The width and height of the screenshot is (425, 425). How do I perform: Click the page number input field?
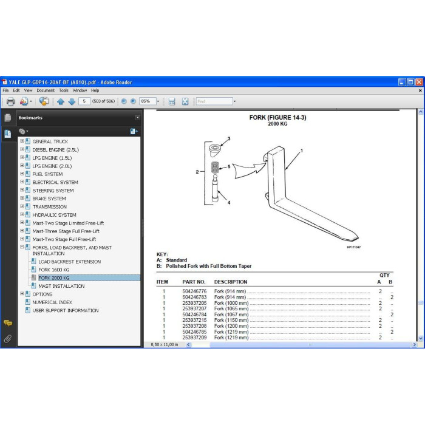click(x=84, y=101)
